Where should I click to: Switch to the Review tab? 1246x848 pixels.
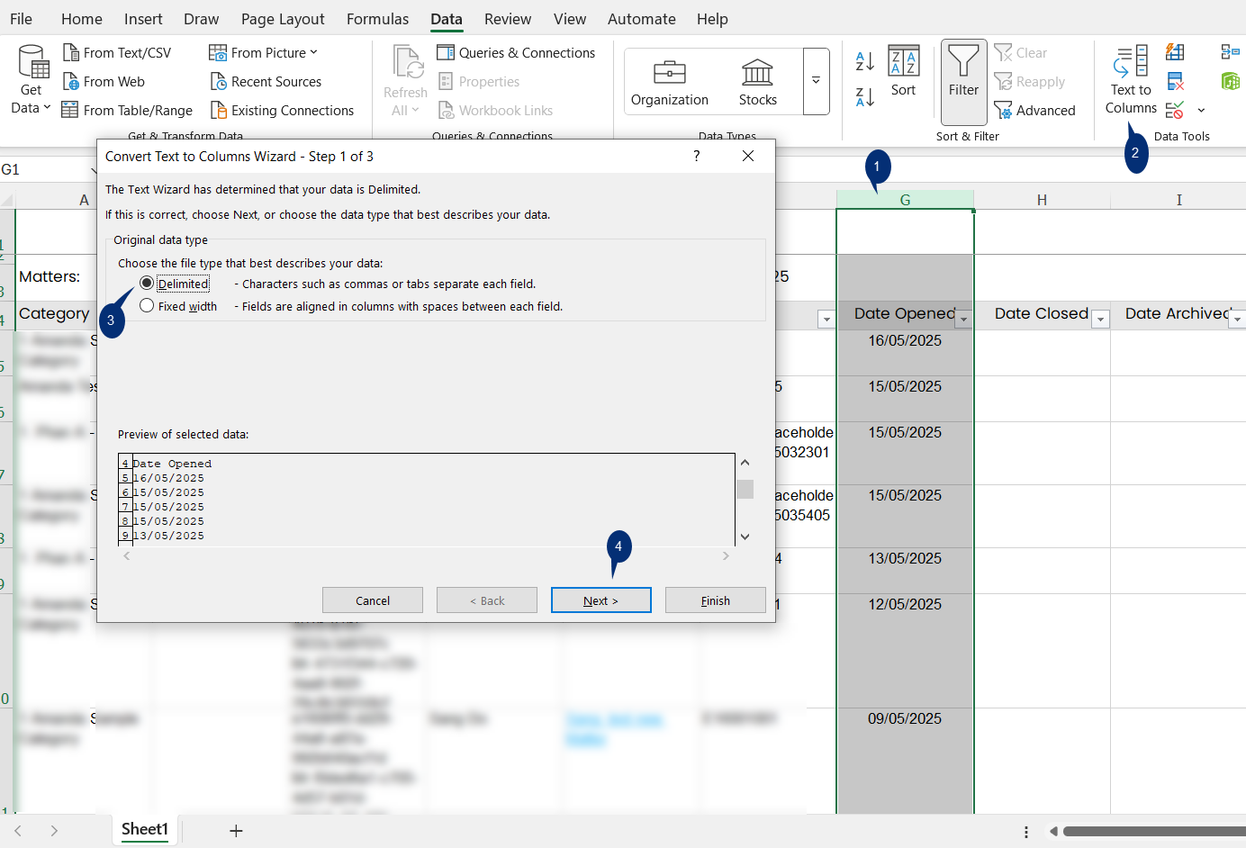[508, 19]
